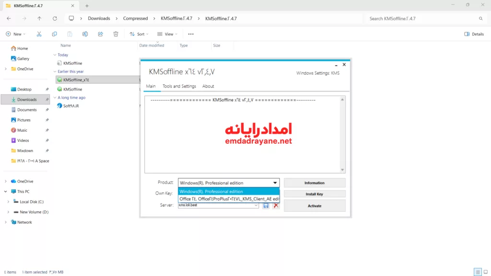Clear the server entry using the red X icon
The image size is (491, 276).
276,205
